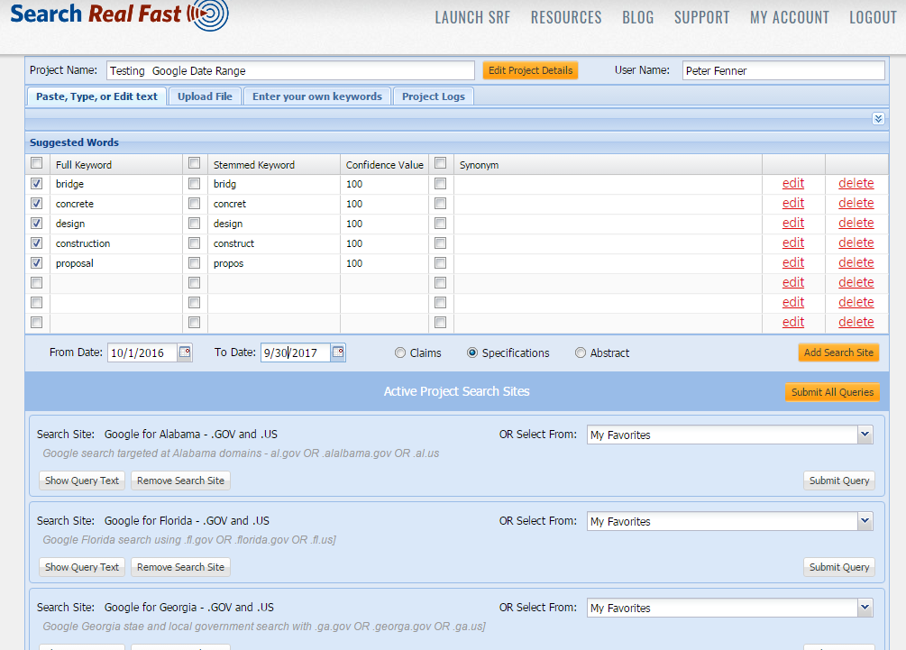Screen dimensions: 906x650
Task: Click the stemmed keyword 'construct' cell
Action: tap(274, 243)
